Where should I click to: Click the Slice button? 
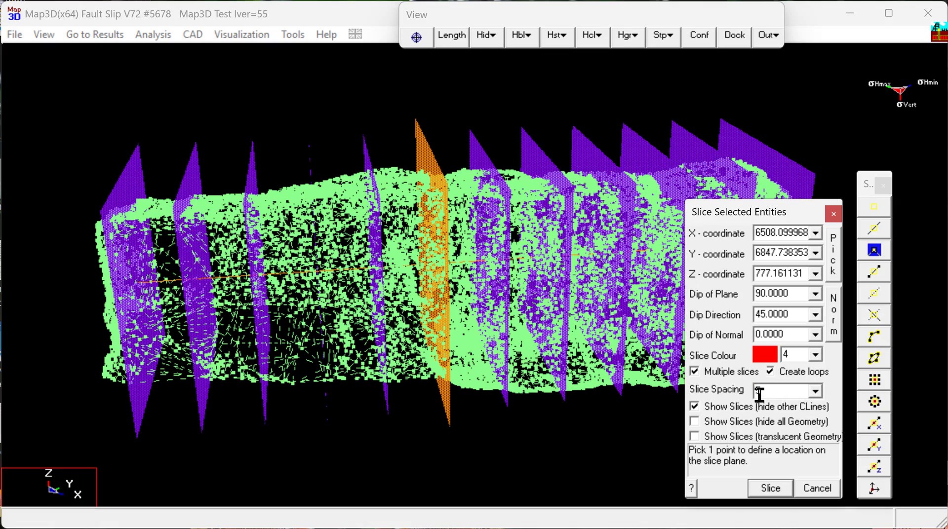click(x=770, y=488)
